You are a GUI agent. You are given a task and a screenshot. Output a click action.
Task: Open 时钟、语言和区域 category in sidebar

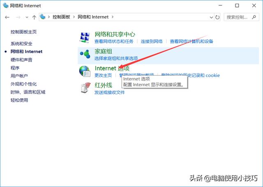pos(28,92)
